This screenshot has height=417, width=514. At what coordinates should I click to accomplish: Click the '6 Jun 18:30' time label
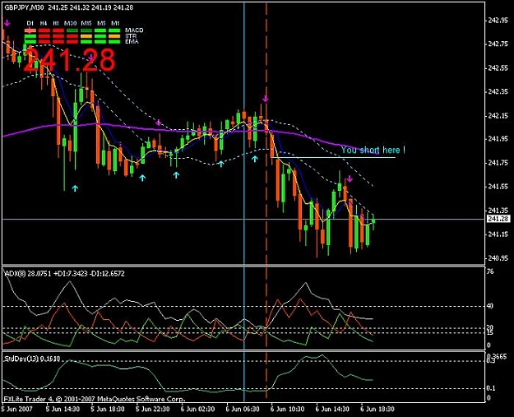click(x=377, y=409)
